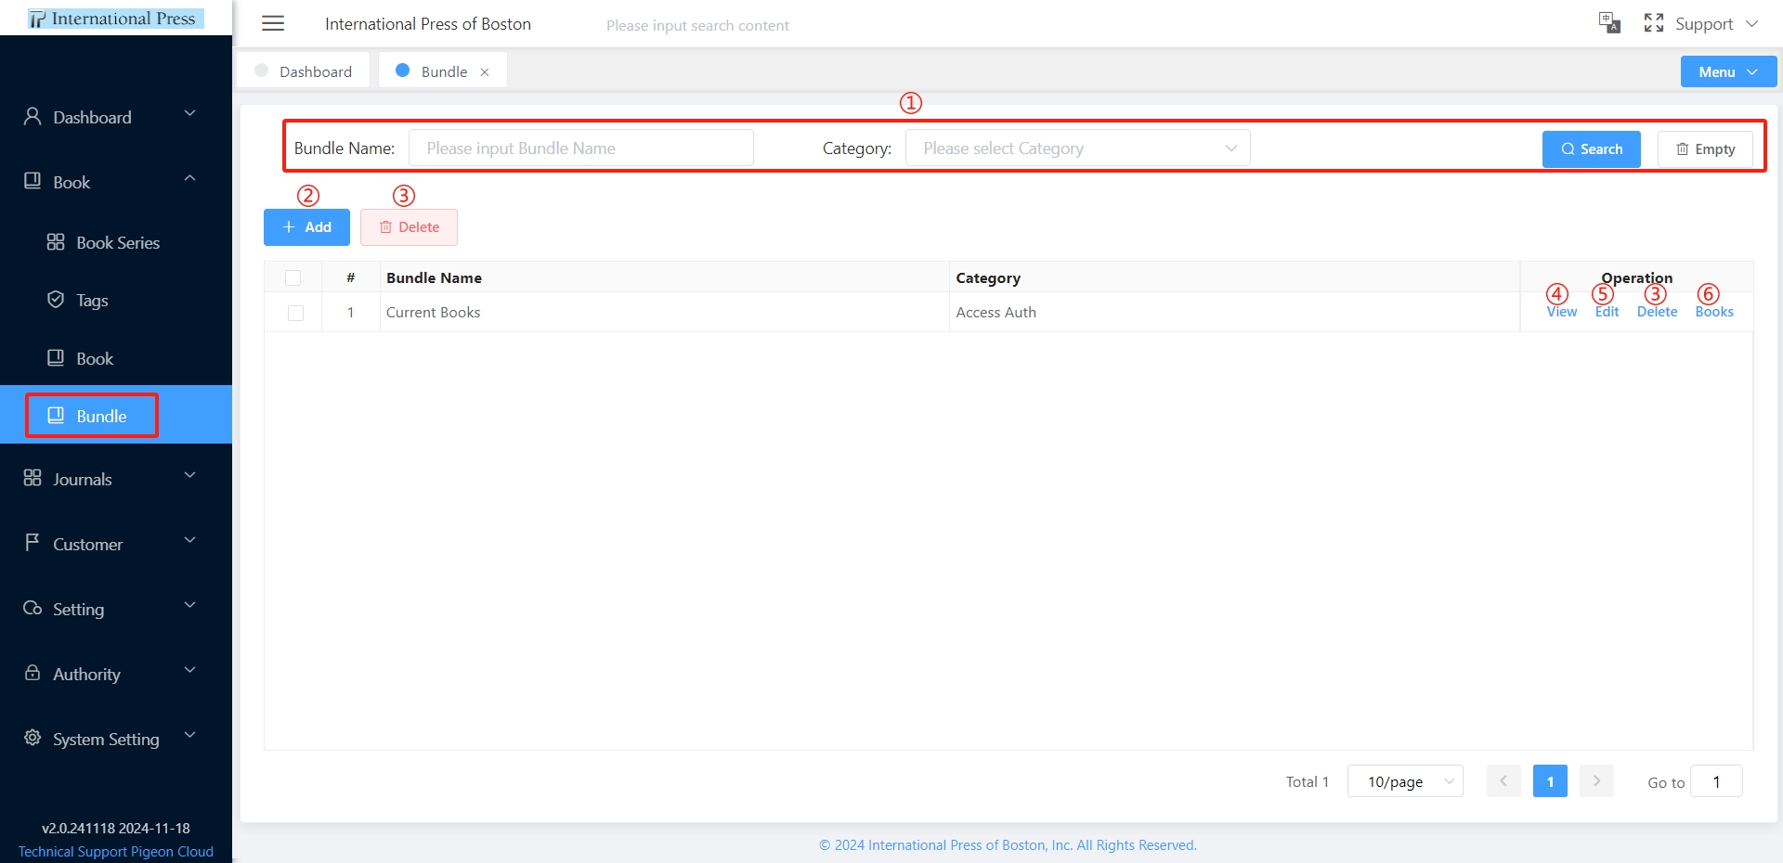Open the Support user dropdown

tap(1717, 24)
